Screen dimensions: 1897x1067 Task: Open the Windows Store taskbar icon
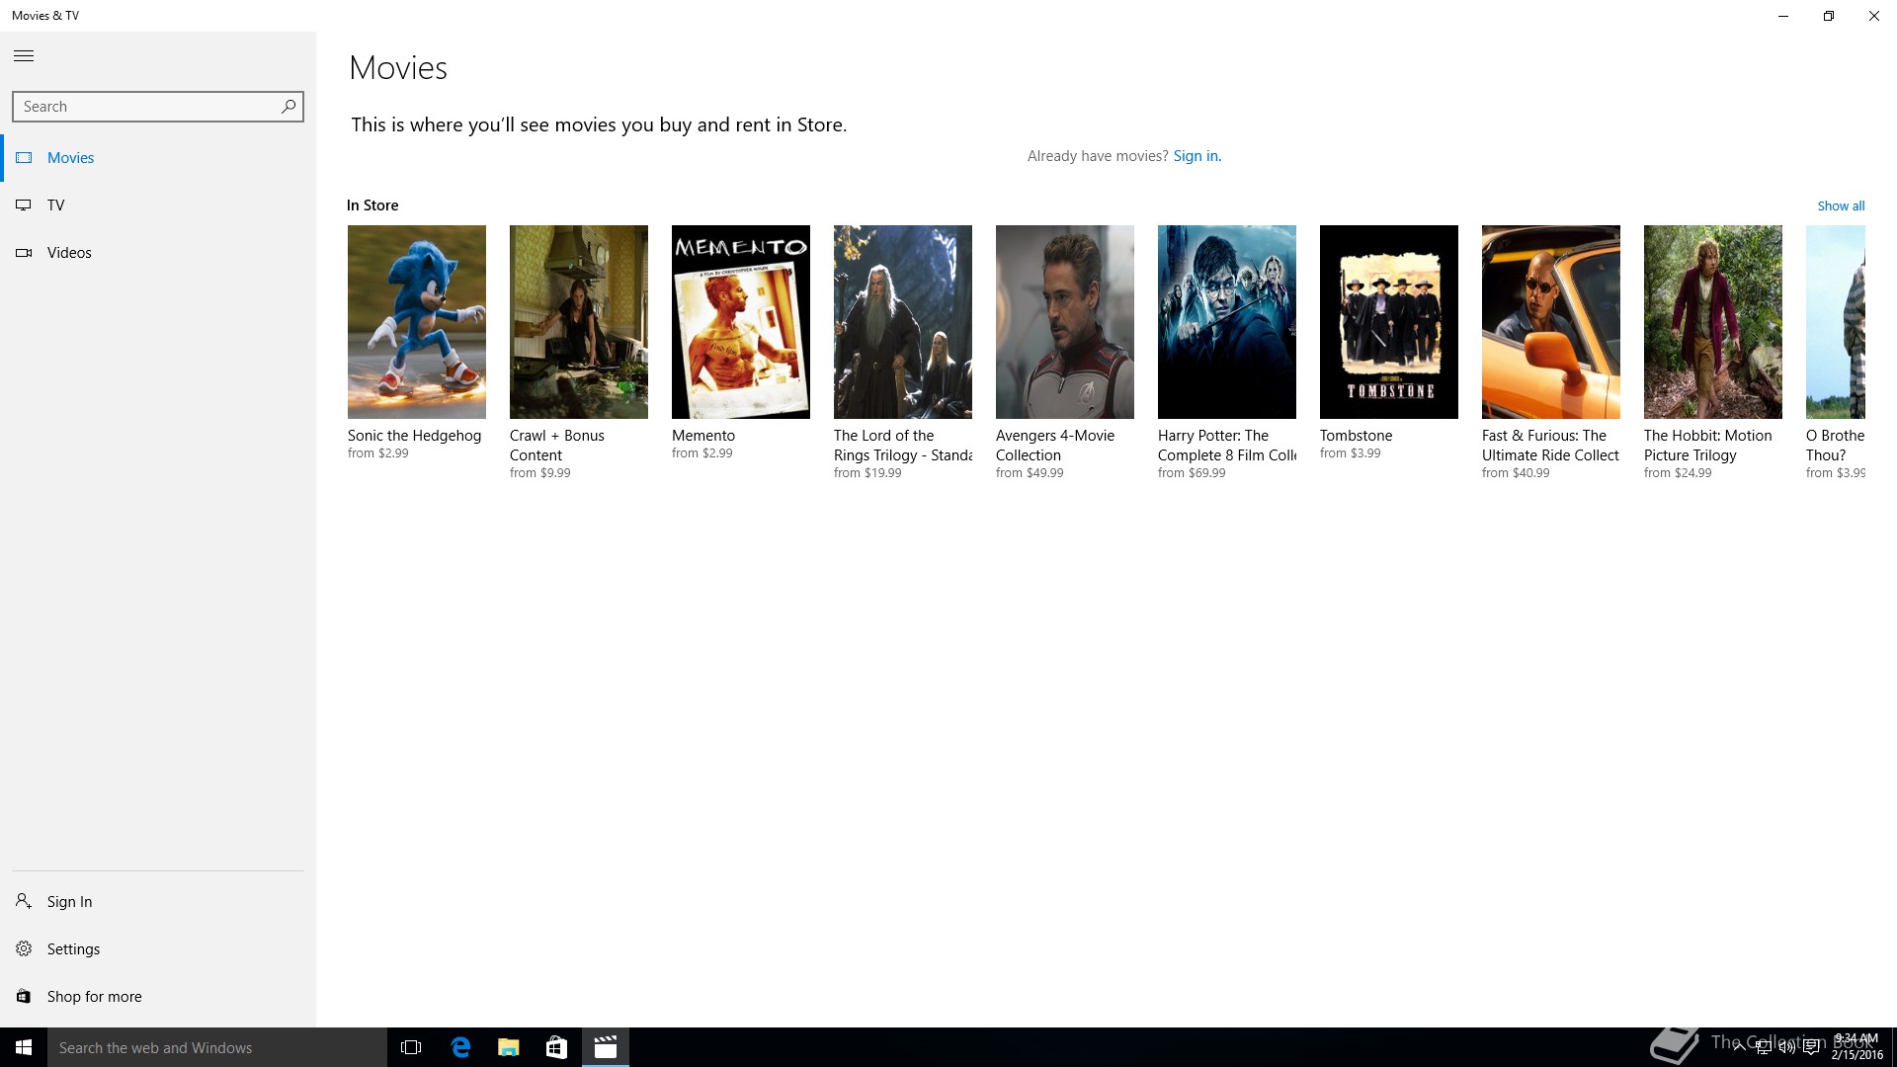tap(557, 1047)
